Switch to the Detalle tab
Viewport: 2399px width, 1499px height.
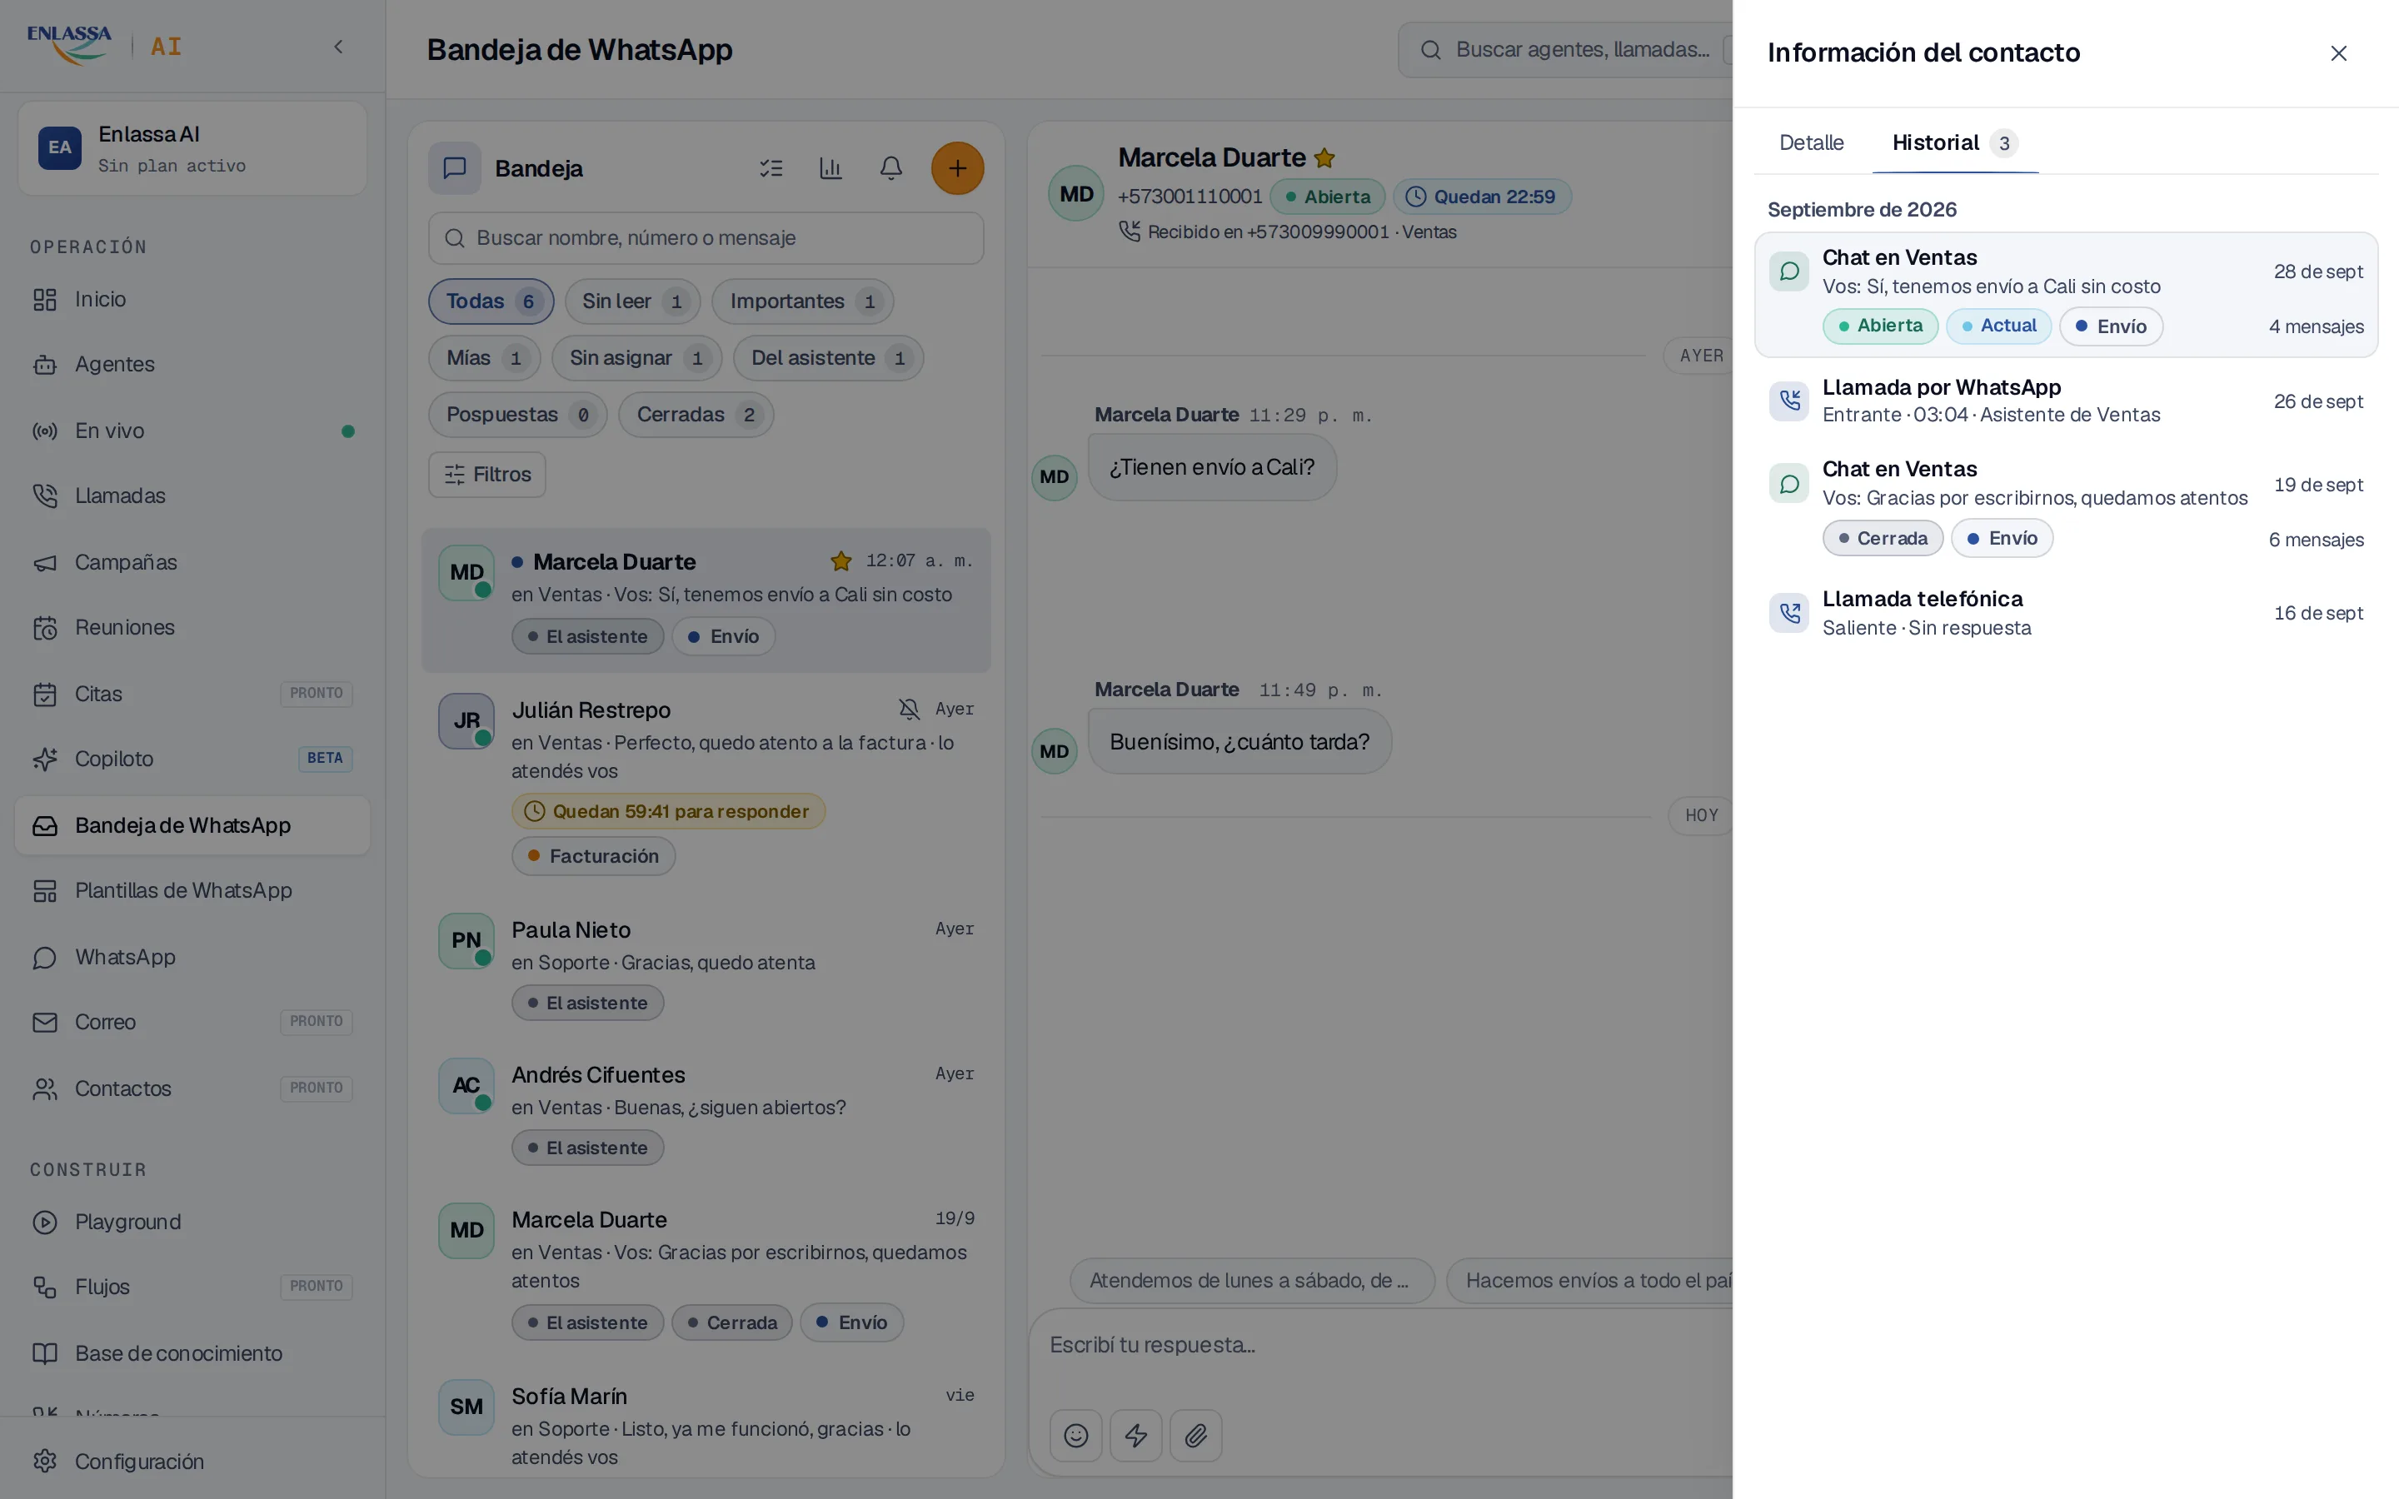1810,142
